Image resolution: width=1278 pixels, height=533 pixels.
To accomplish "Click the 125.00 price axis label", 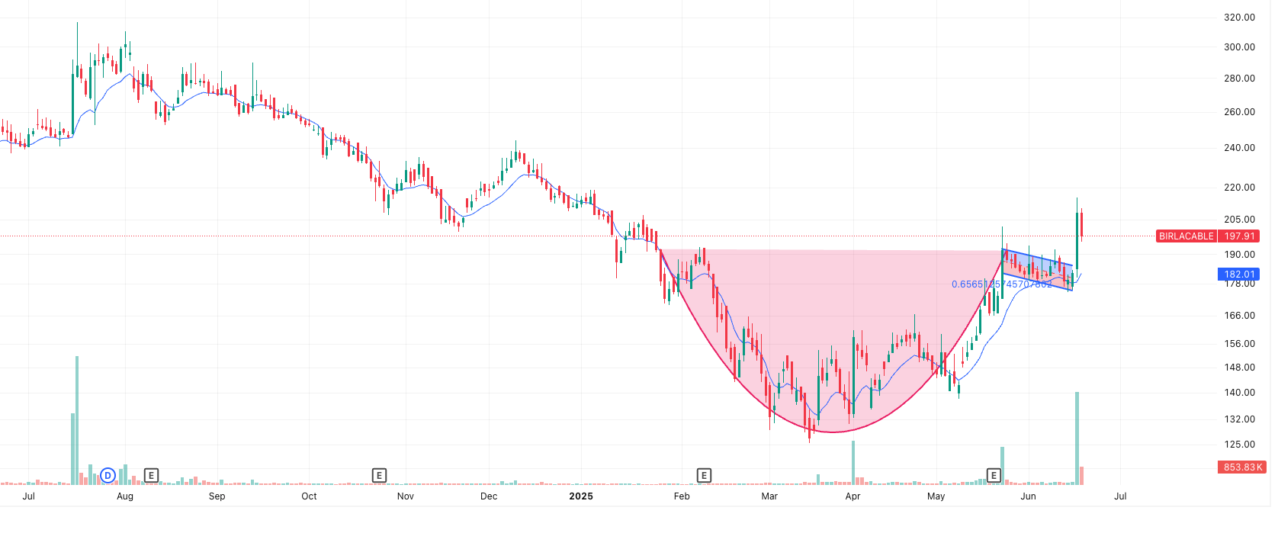I will (1239, 445).
